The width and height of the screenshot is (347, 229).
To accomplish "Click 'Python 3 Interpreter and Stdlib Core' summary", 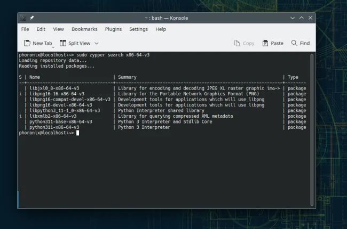I will click(x=165, y=121).
